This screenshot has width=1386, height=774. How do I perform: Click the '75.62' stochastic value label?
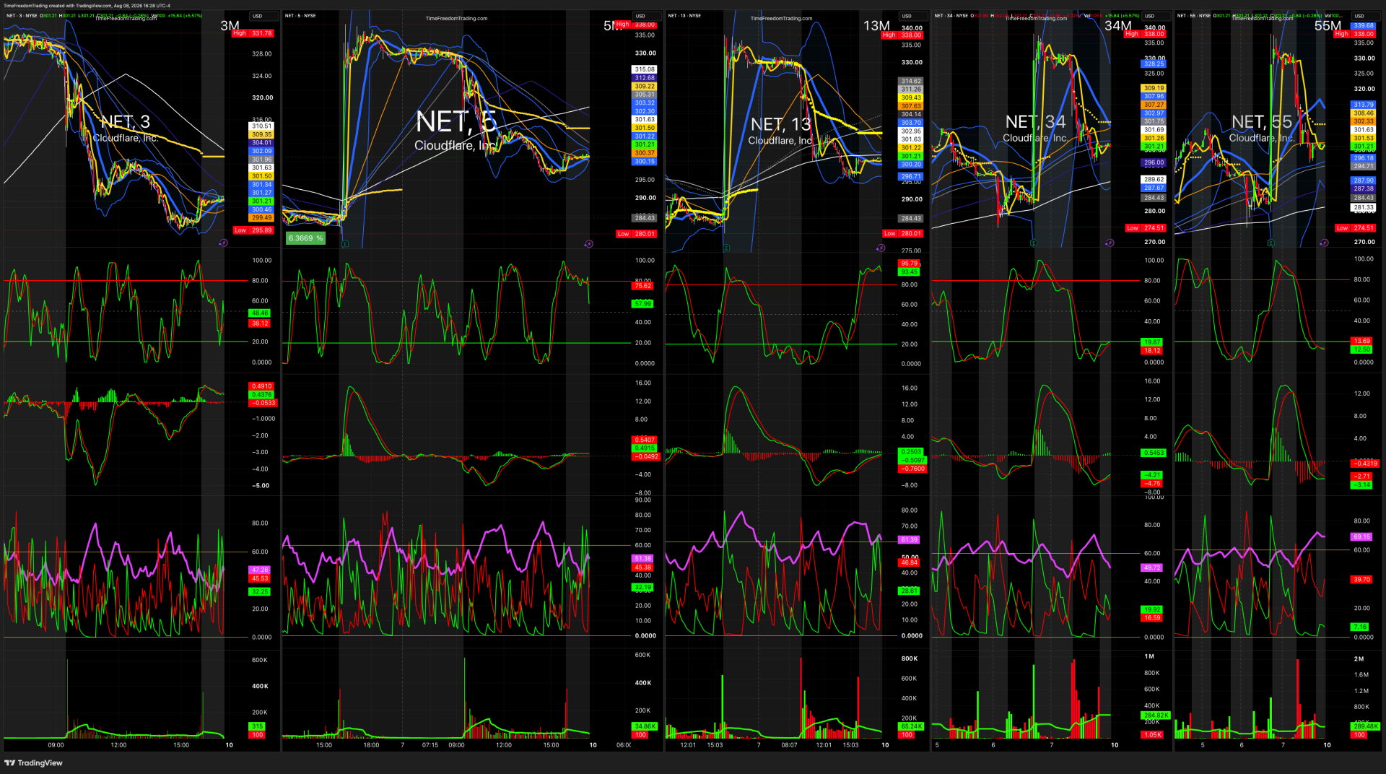tap(642, 286)
